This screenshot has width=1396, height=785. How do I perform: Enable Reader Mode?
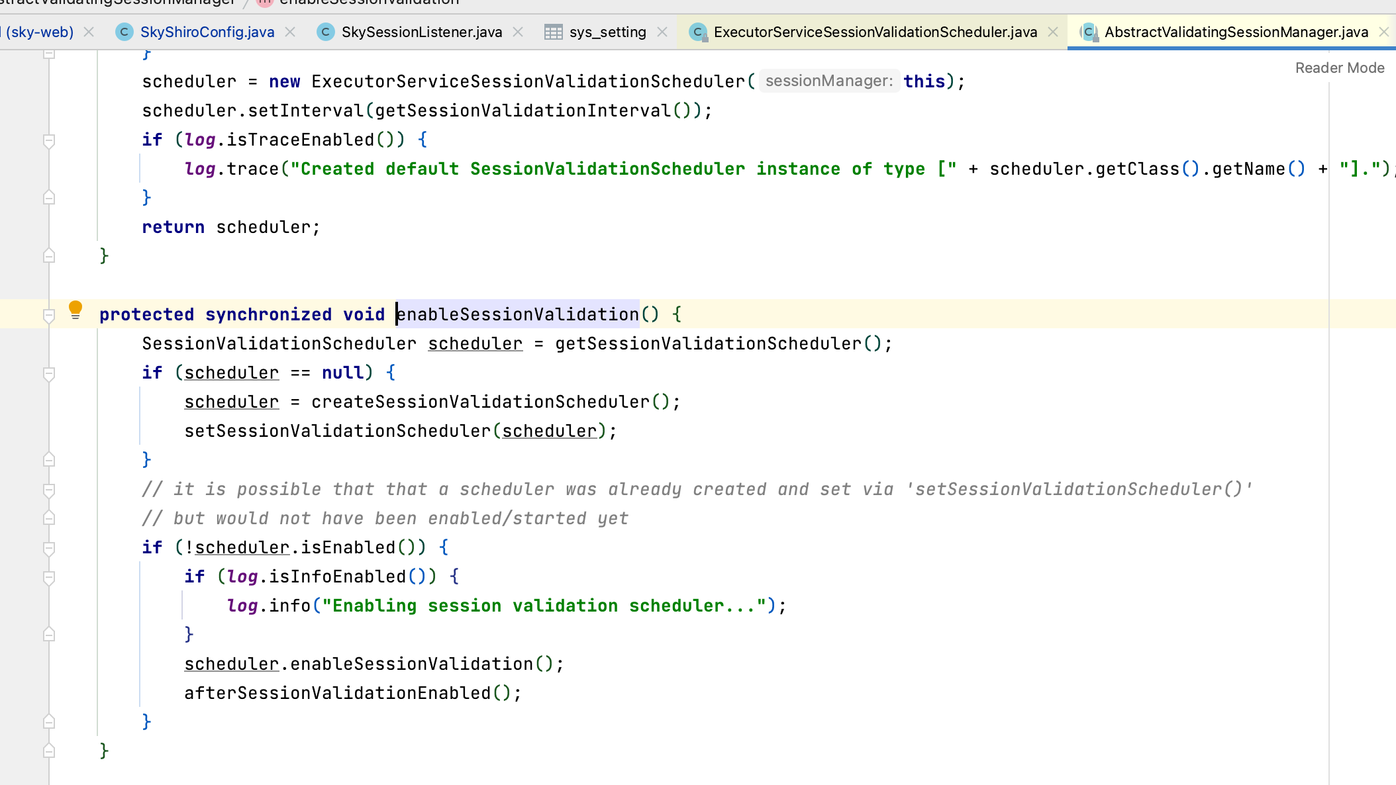[1339, 68]
